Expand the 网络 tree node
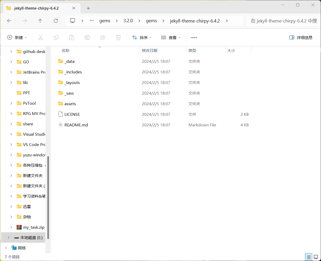Viewport: 321px width, 261px height. [x=6, y=248]
